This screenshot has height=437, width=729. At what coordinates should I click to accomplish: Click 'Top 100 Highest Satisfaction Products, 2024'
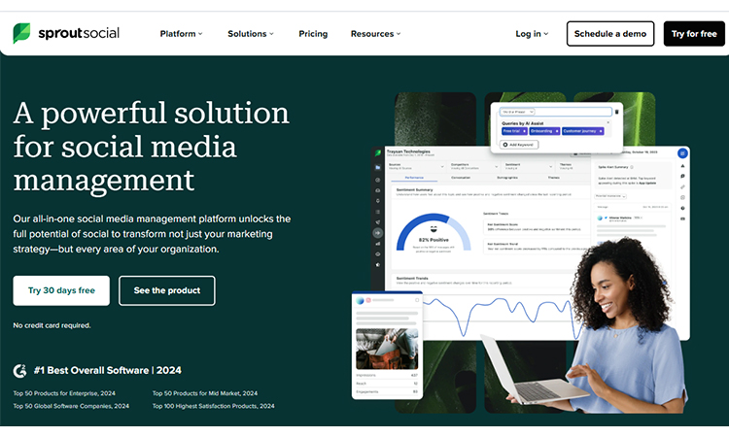click(x=214, y=406)
